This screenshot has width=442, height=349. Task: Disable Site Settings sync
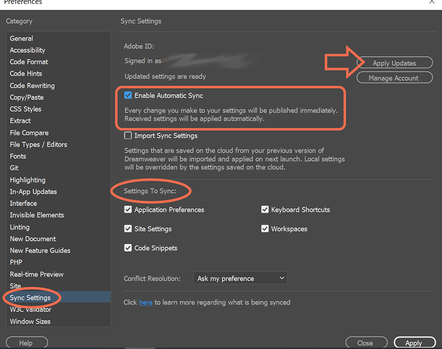[x=128, y=229]
